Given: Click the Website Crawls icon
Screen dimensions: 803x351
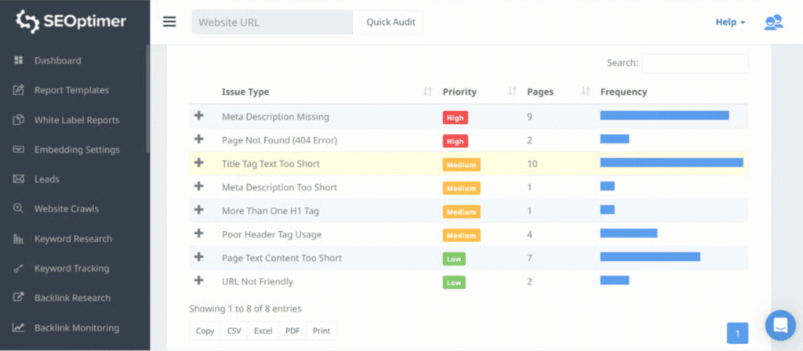Looking at the screenshot, I should 19,209.
